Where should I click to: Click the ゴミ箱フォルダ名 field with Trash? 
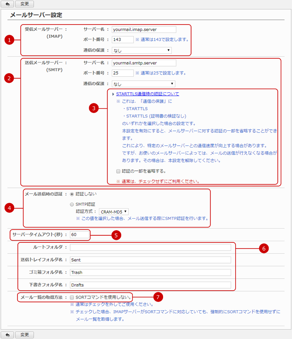150,272
